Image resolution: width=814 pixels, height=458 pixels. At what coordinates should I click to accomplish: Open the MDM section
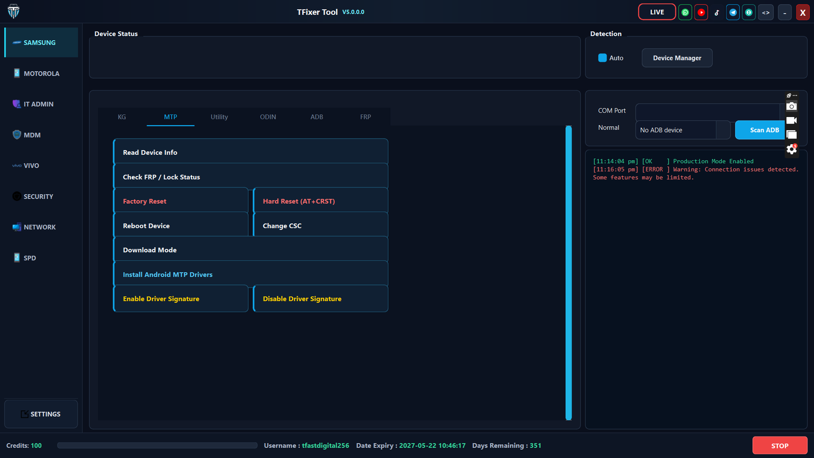coord(41,135)
